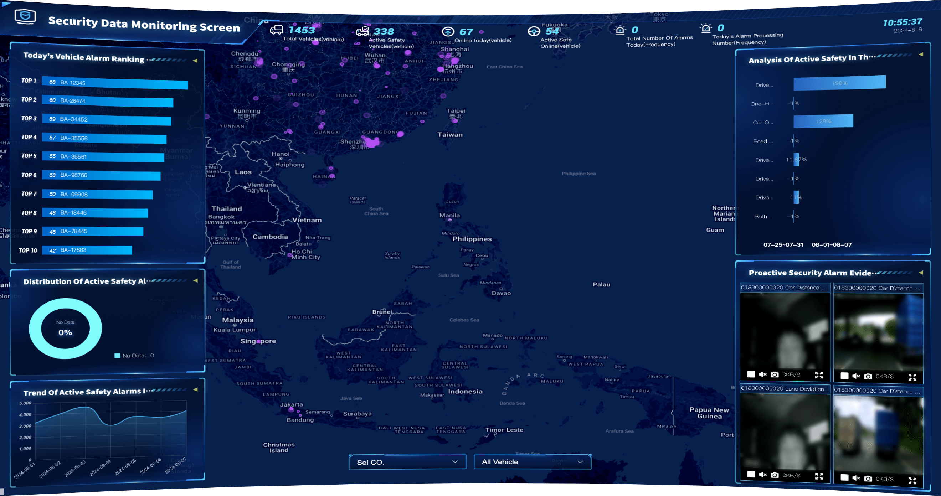The height and width of the screenshot is (496, 941).
Task: Click the Drive 198% bar in analysis chart
Action: click(x=839, y=83)
